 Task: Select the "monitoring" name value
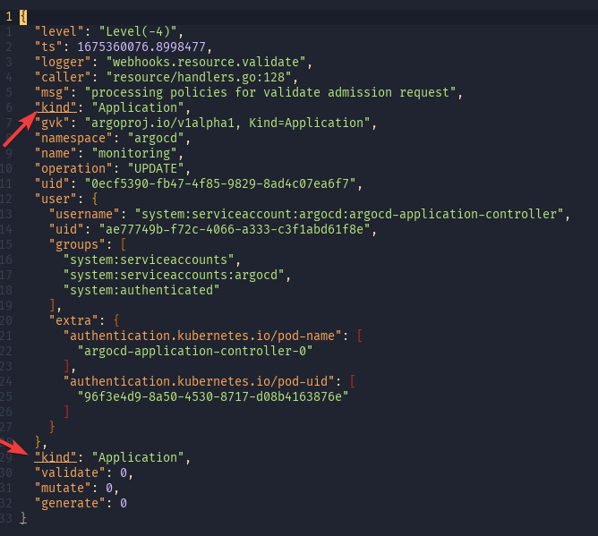(x=134, y=153)
